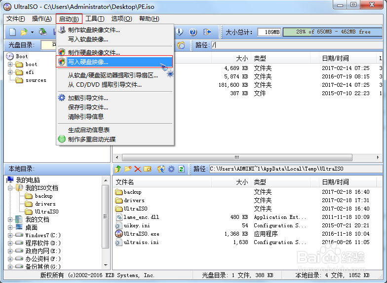Click the yellow rename folder icon

coord(147,169)
